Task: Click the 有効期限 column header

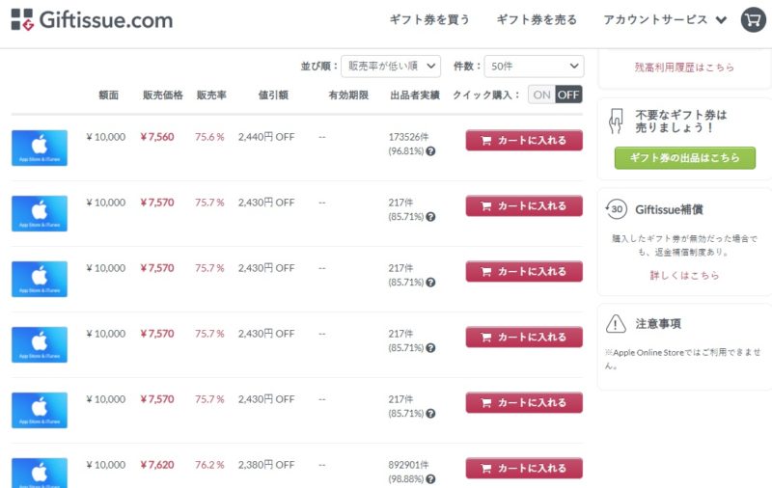Action: pyautogui.click(x=348, y=95)
